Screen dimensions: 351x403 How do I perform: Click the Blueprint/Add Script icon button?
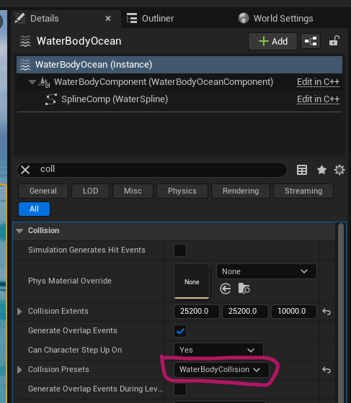pos(311,41)
